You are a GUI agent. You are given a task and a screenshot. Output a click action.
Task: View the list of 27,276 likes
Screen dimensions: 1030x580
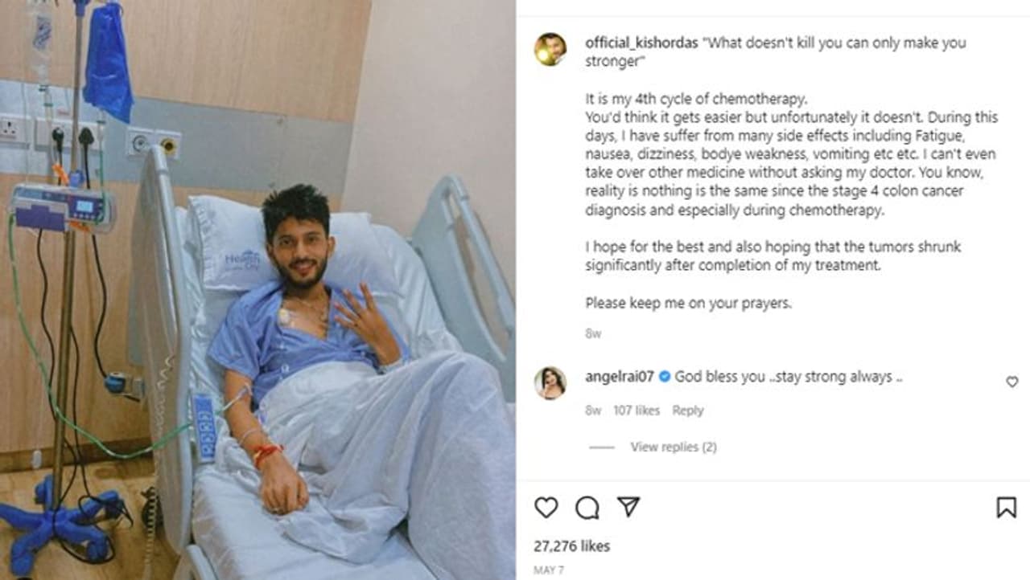coord(572,546)
